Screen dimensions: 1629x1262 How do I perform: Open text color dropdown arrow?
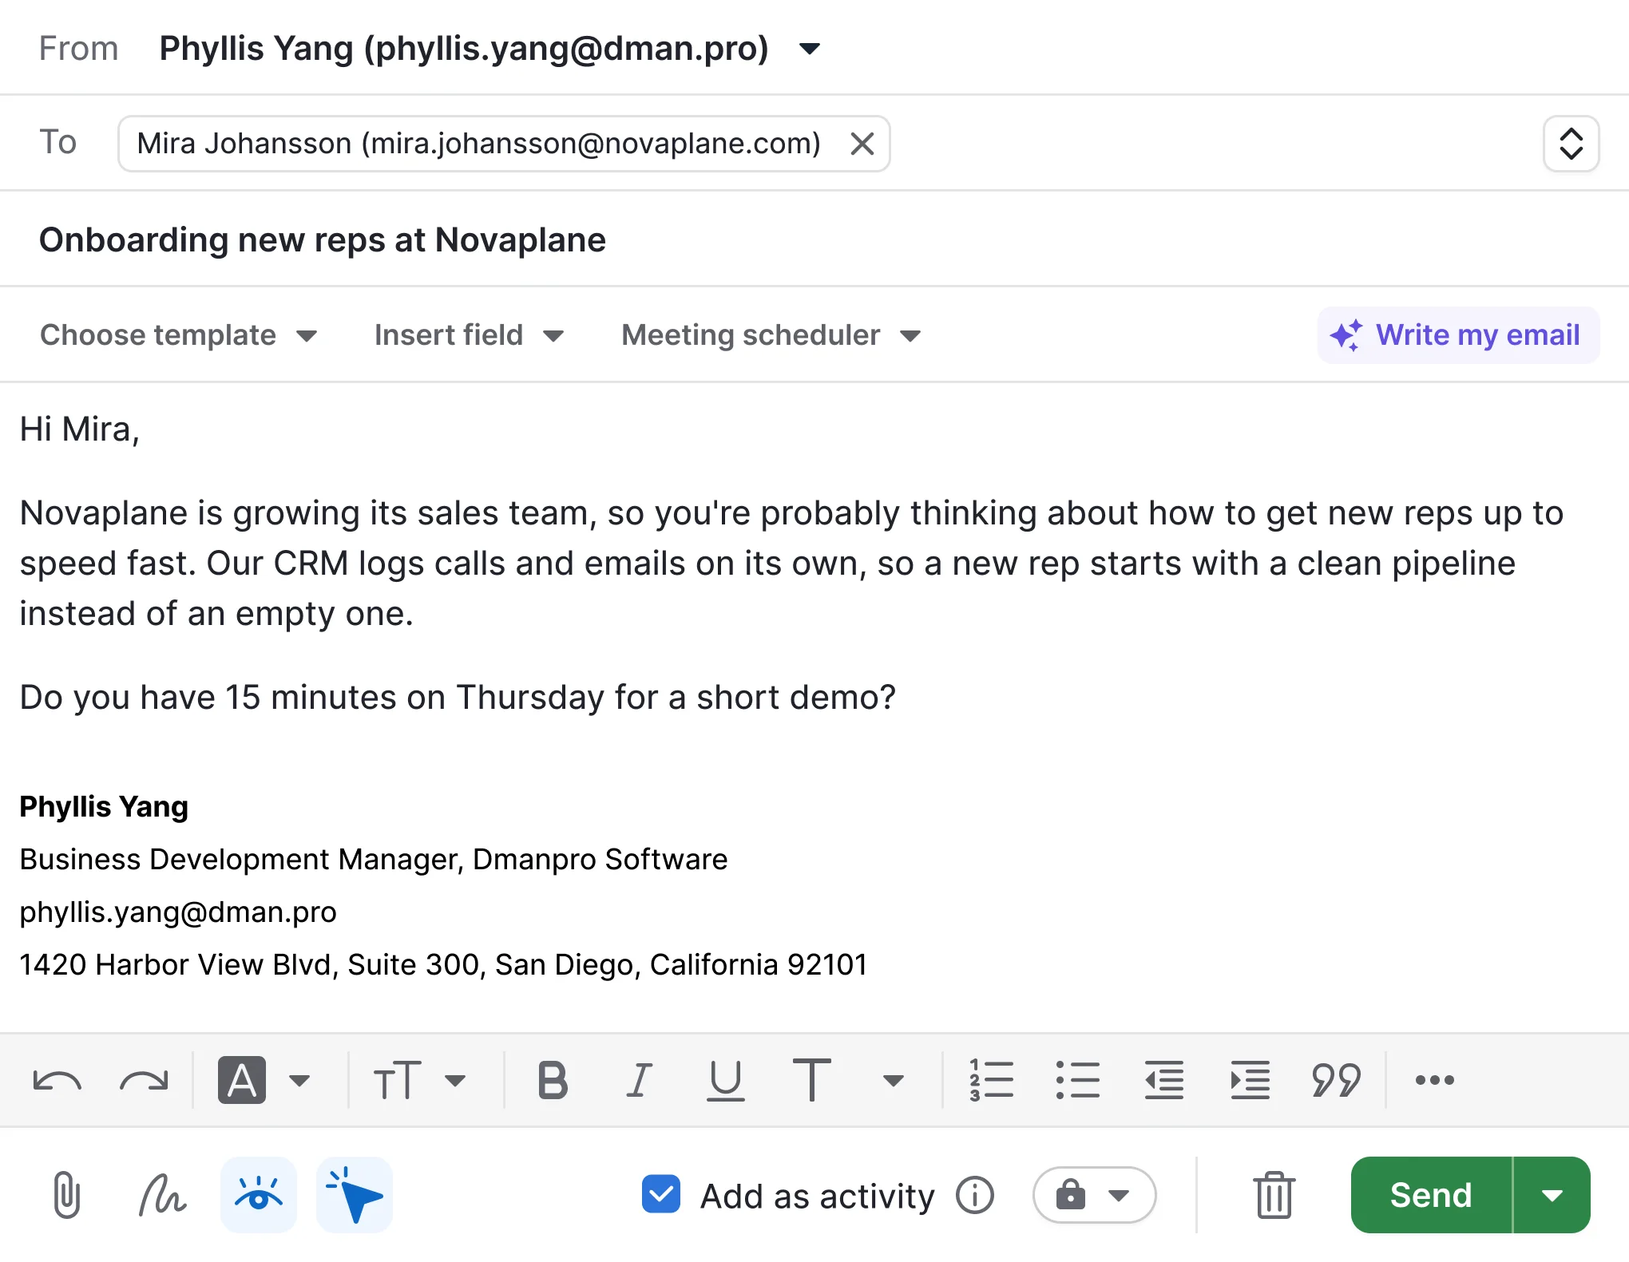299,1081
